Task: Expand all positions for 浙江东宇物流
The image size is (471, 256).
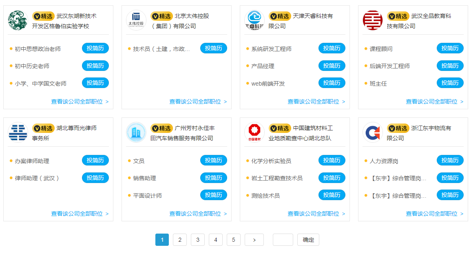Action: tap(434, 214)
